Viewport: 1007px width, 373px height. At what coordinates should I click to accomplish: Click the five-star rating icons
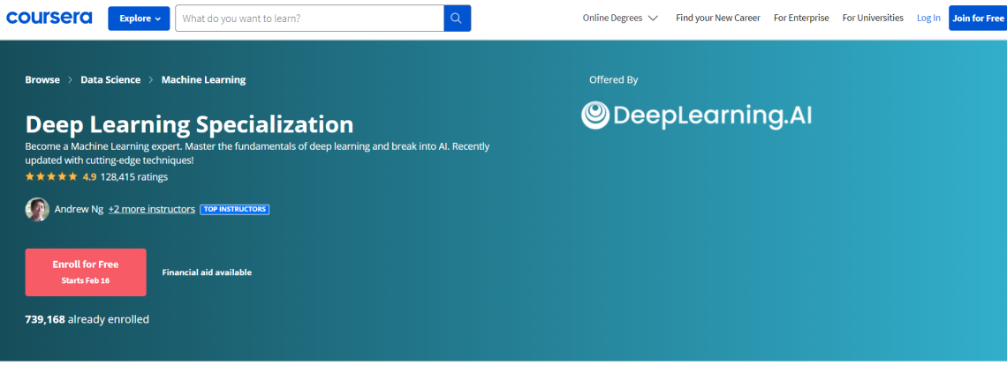click(51, 176)
